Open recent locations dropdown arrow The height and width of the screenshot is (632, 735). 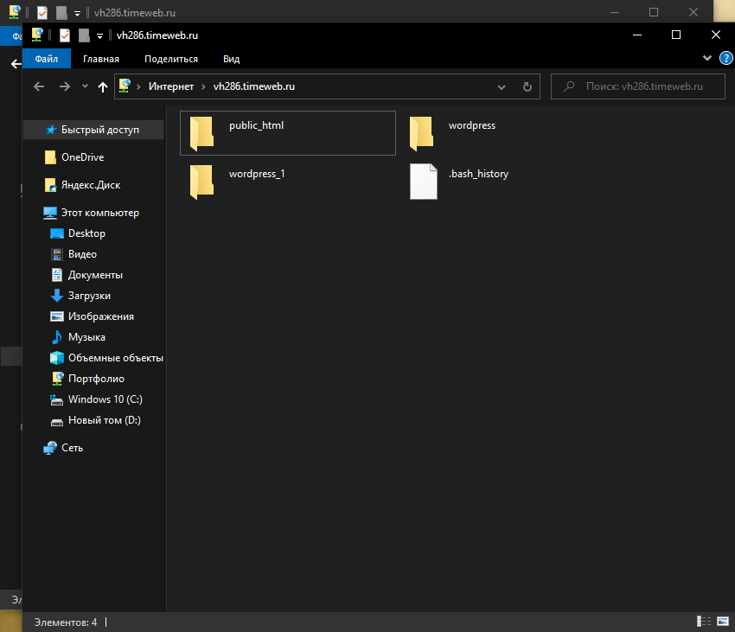(x=85, y=86)
